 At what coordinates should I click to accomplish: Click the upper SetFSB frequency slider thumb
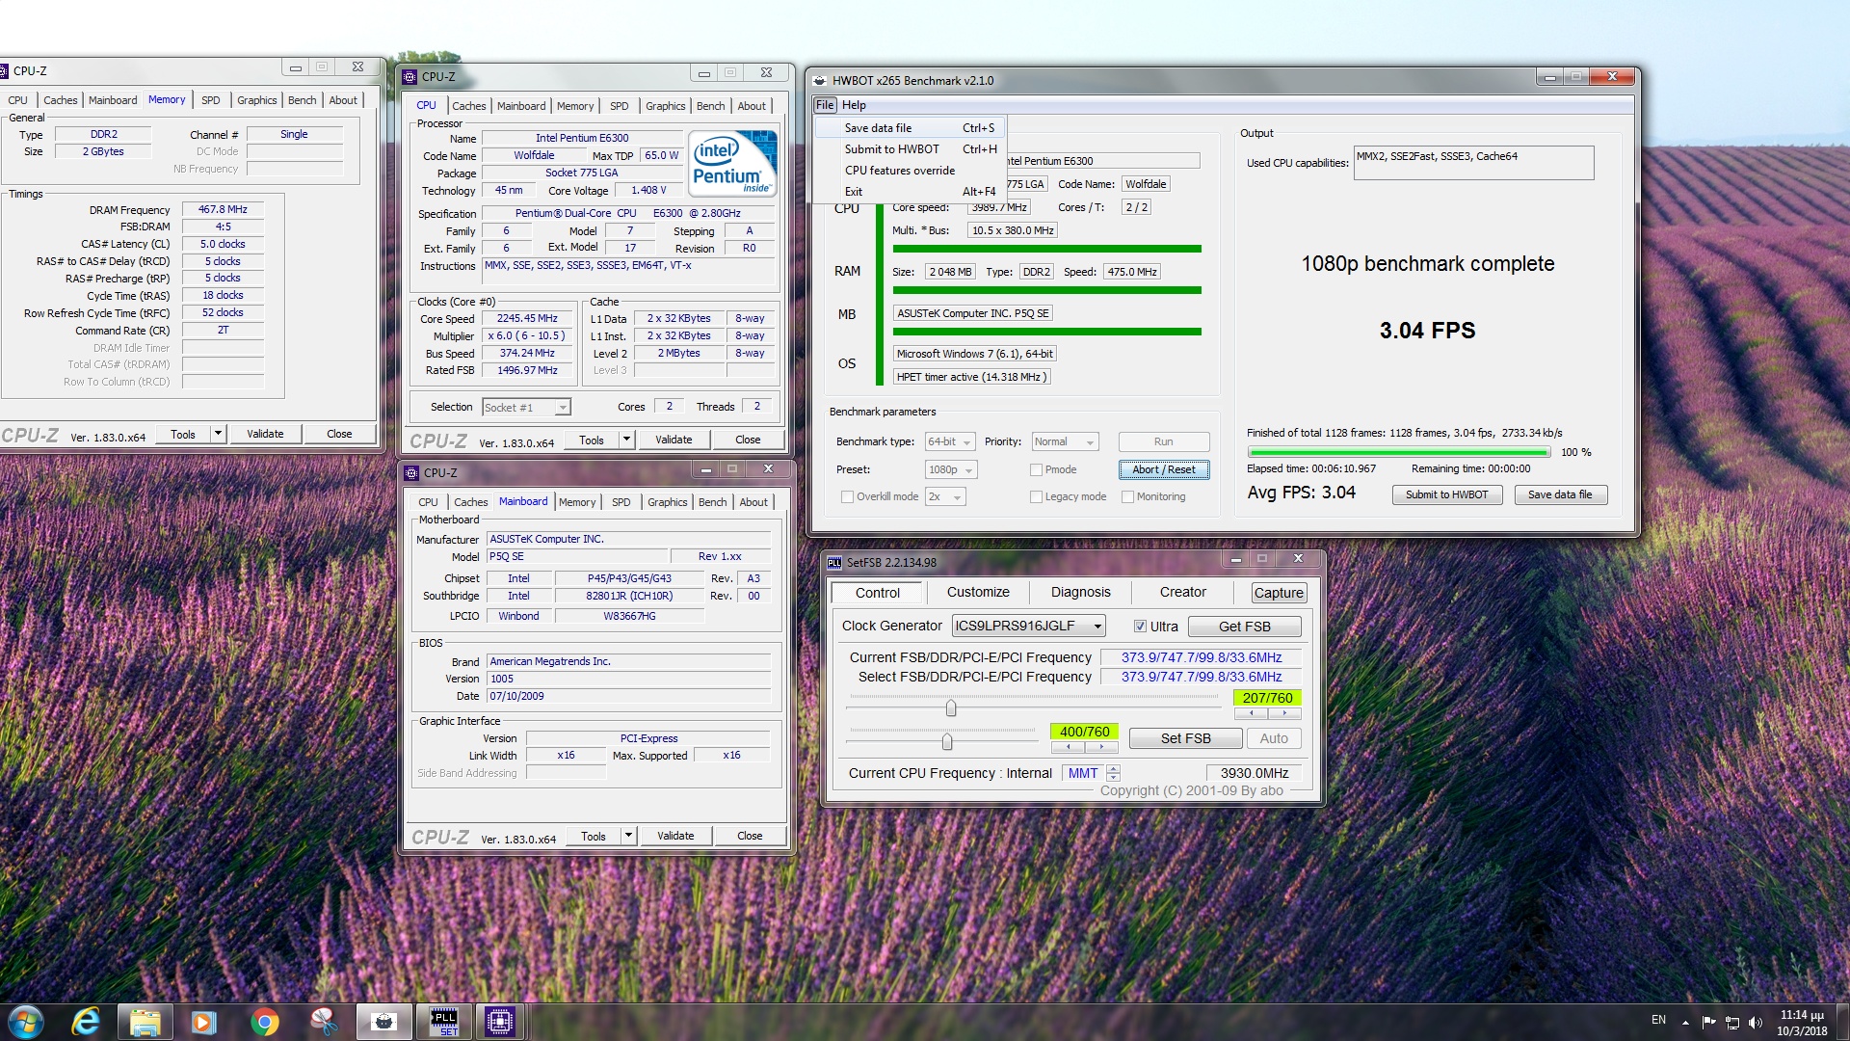(x=951, y=708)
